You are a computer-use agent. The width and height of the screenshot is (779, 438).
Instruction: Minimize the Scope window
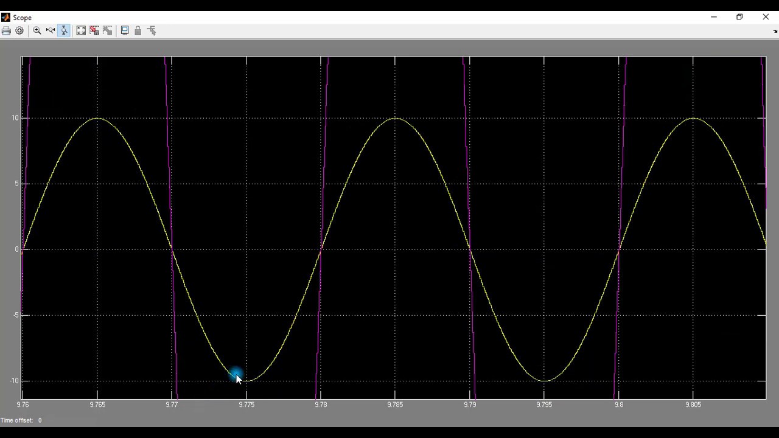point(714,17)
